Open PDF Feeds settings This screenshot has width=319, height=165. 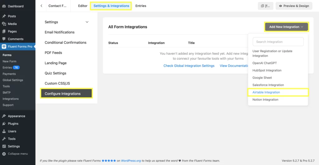53,53
